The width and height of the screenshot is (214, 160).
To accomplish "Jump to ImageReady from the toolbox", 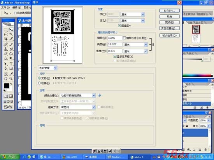I will 8,107.
